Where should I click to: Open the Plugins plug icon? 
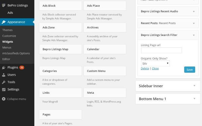4,68
